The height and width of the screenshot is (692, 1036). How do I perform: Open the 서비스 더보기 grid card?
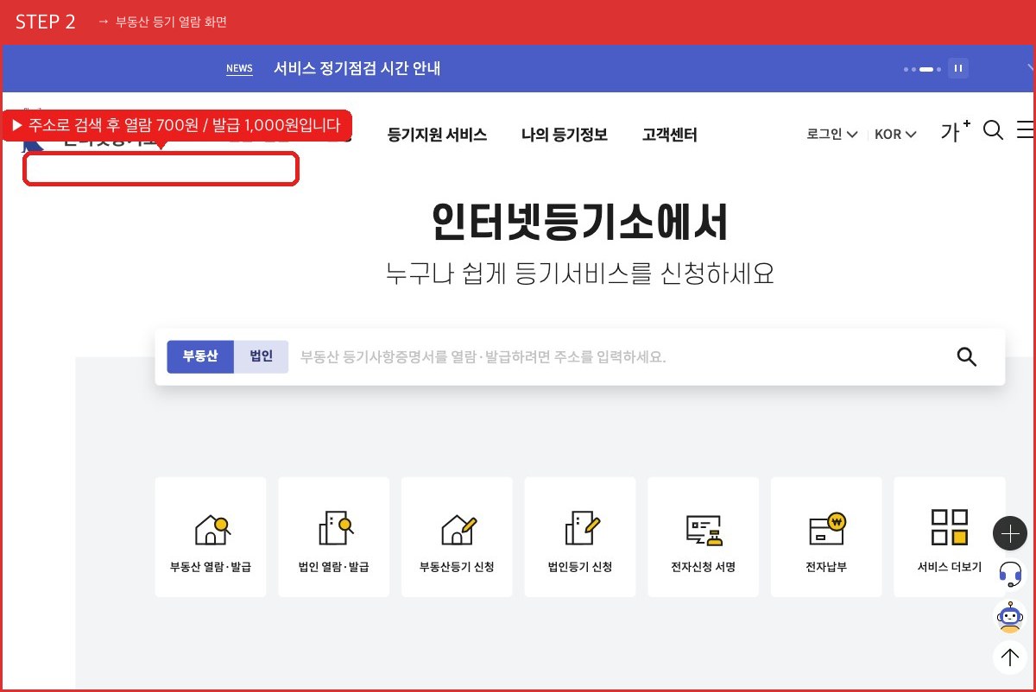950,537
